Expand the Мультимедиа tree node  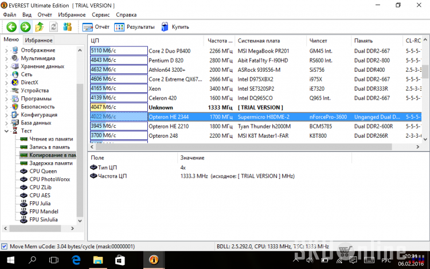pyautogui.click(x=6, y=59)
